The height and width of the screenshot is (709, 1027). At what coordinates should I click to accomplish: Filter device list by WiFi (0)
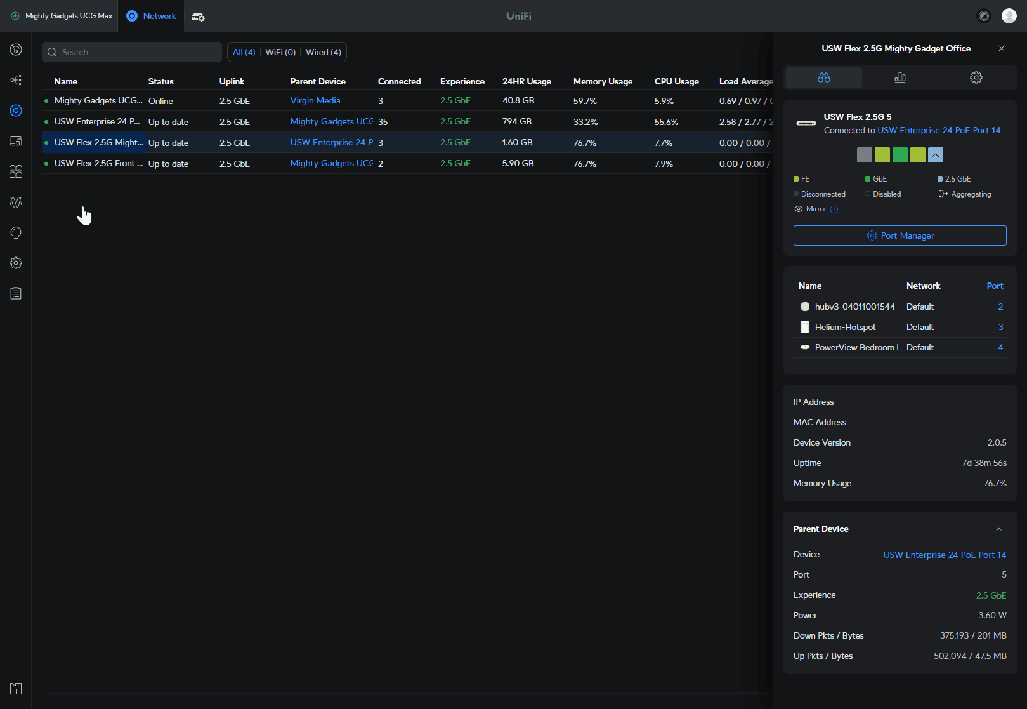click(x=280, y=52)
